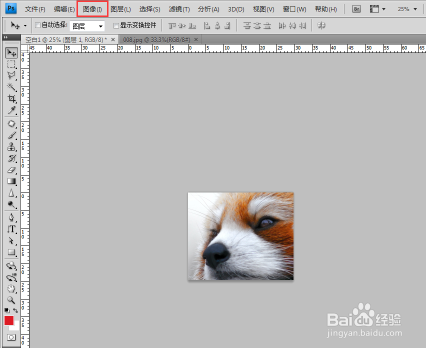Select the Move tool in the toolbox
Image resolution: width=426 pixels, height=348 pixels.
click(11, 52)
